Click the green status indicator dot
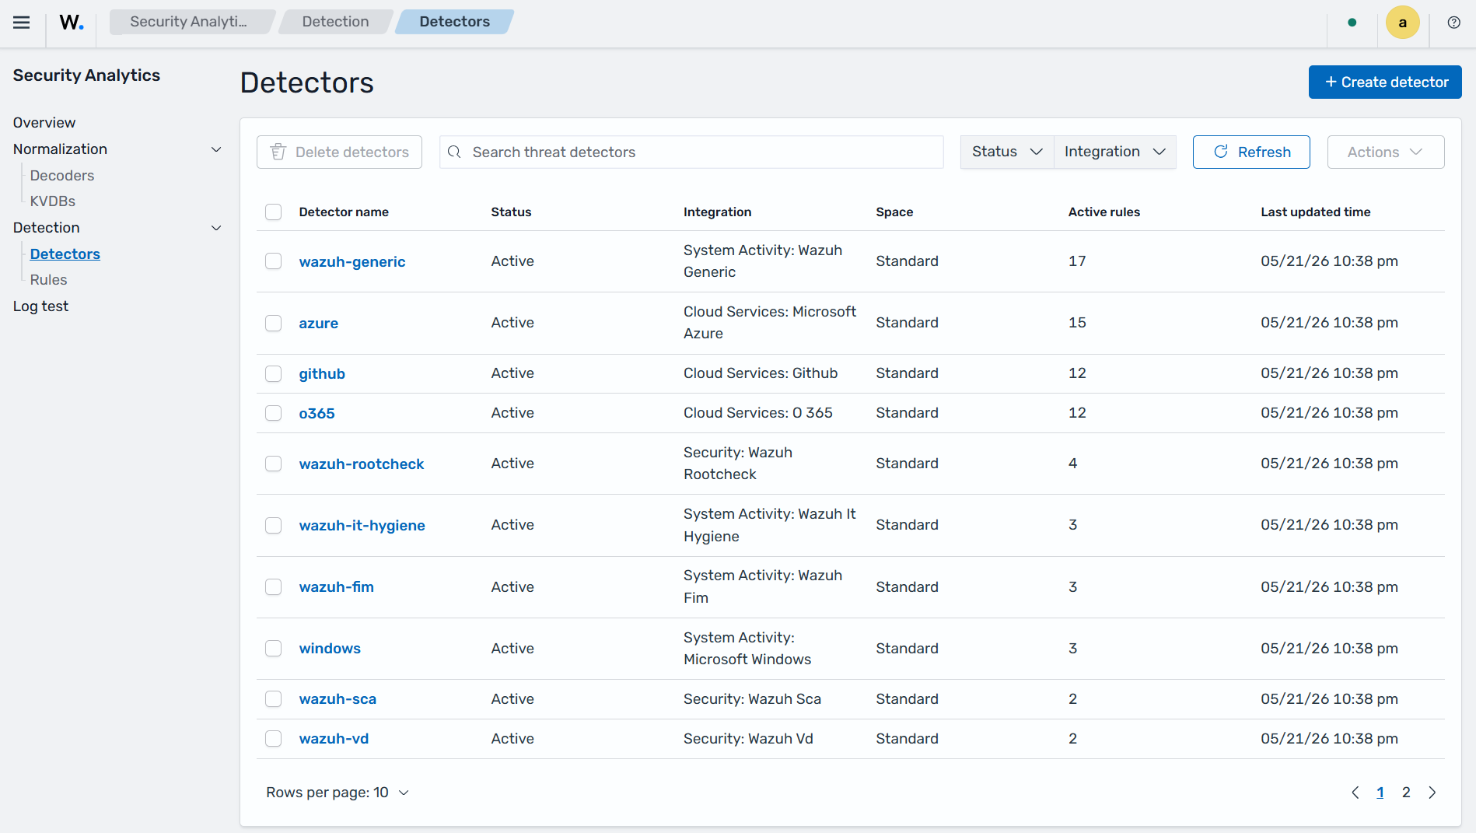The height and width of the screenshot is (833, 1476). tap(1352, 22)
